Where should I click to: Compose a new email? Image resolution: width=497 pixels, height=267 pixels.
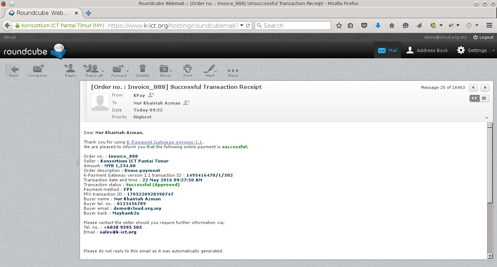pyautogui.click(x=37, y=71)
